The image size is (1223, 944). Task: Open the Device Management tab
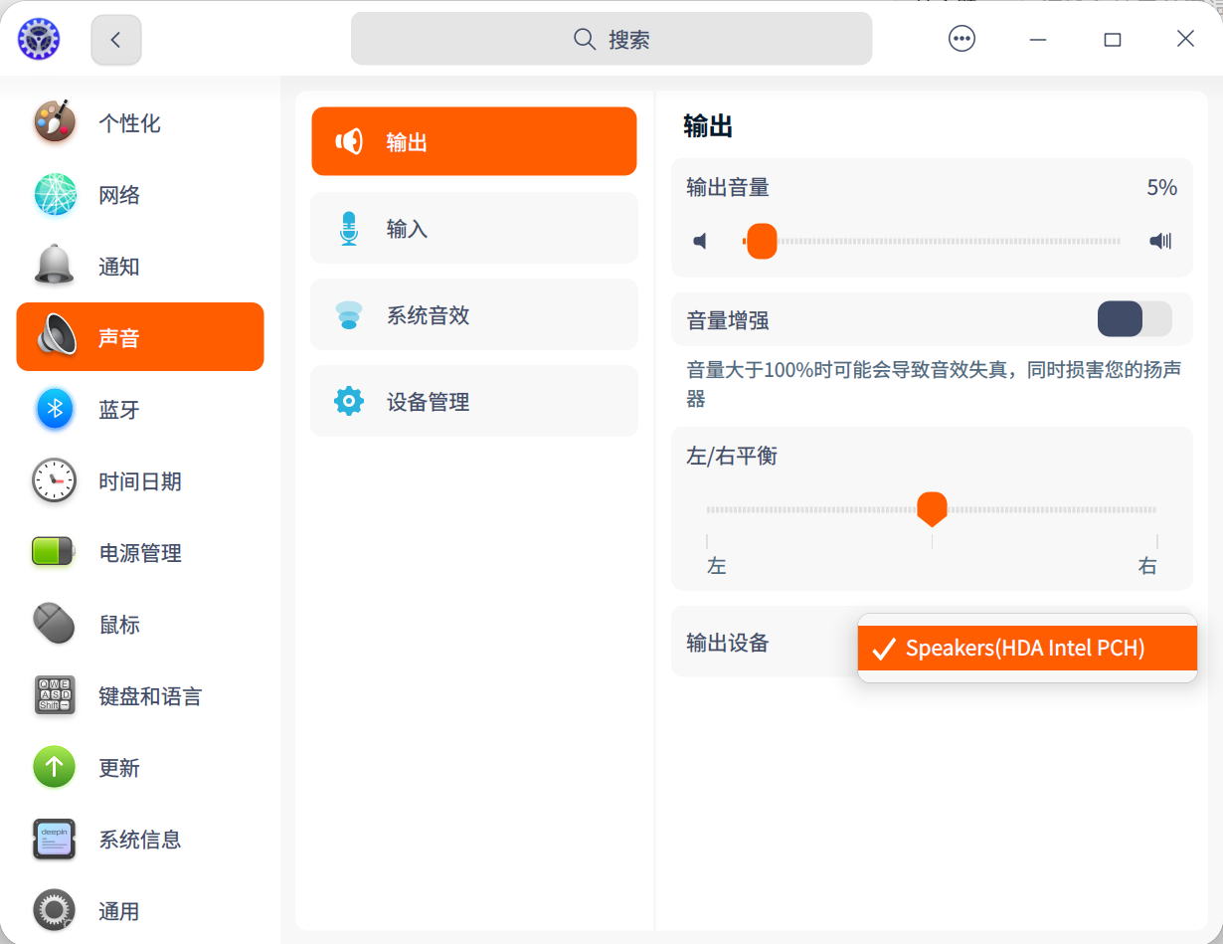pos(473,402)
